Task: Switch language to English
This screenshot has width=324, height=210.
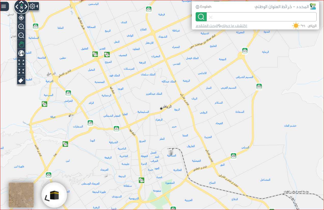Action: click(204, 7)
